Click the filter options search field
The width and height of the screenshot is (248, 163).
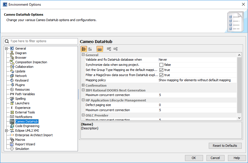click(43, 41)
